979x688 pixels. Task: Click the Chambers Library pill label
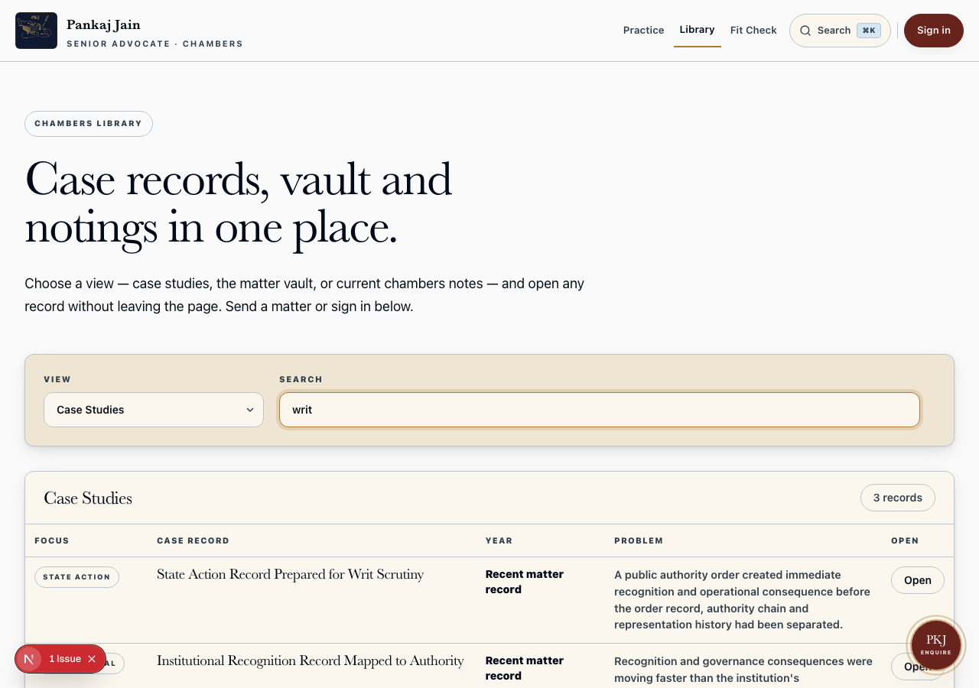coord(89,124)
